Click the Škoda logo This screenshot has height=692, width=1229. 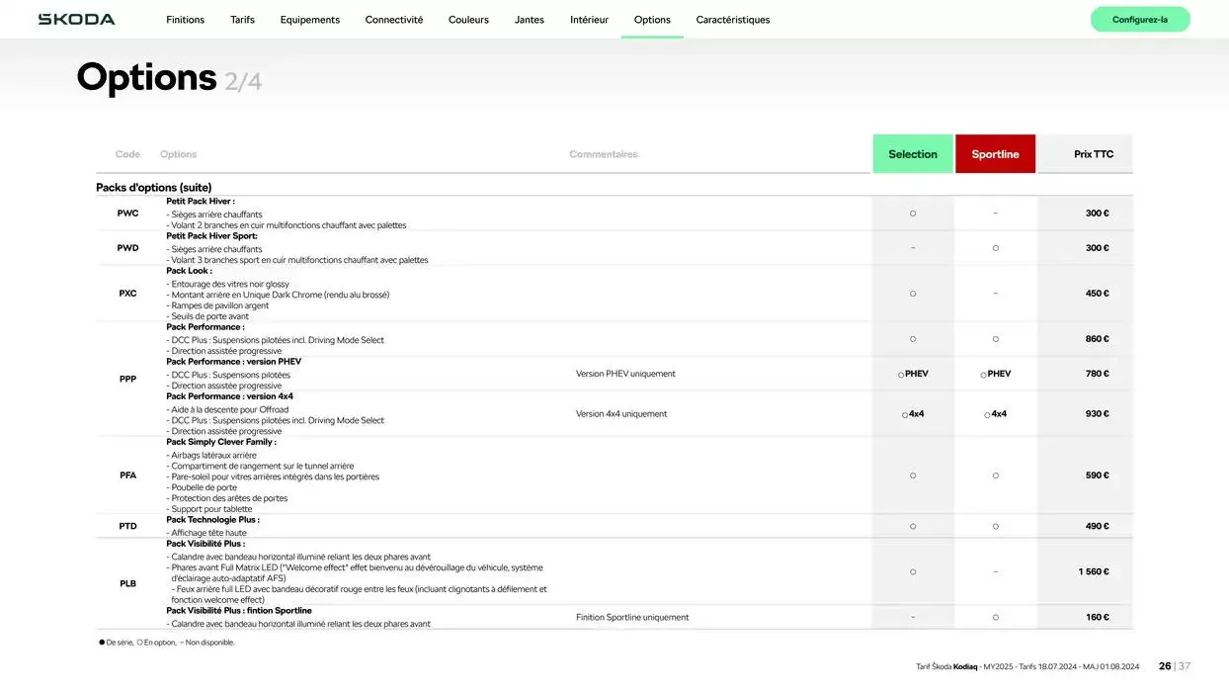(x=76, y=20)
